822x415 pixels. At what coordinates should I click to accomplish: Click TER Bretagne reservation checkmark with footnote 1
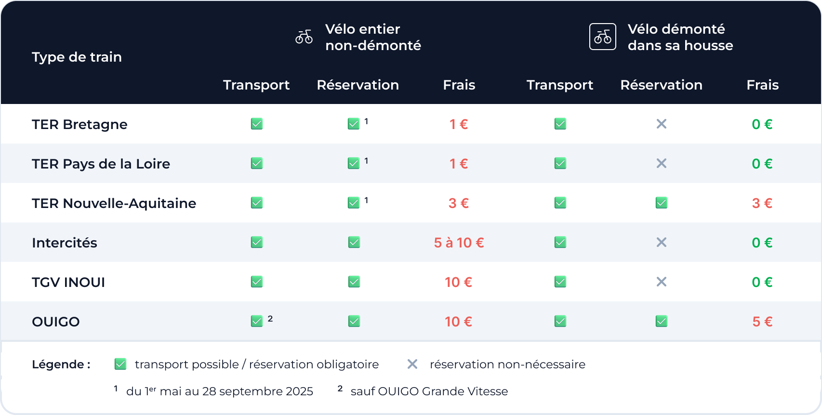(354, 124)
